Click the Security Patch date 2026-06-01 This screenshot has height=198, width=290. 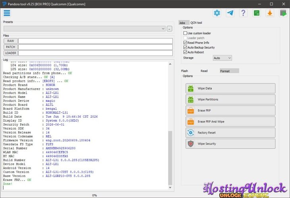point(55,124)
